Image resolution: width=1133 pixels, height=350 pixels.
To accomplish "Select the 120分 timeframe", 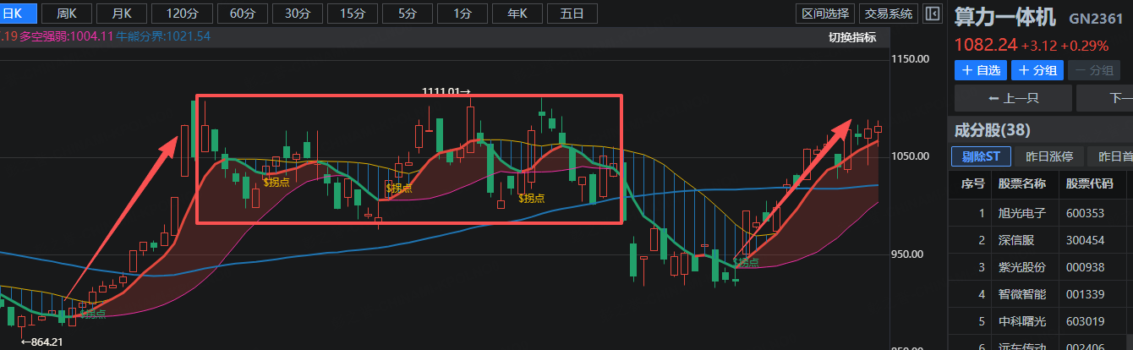I will 183,14.
